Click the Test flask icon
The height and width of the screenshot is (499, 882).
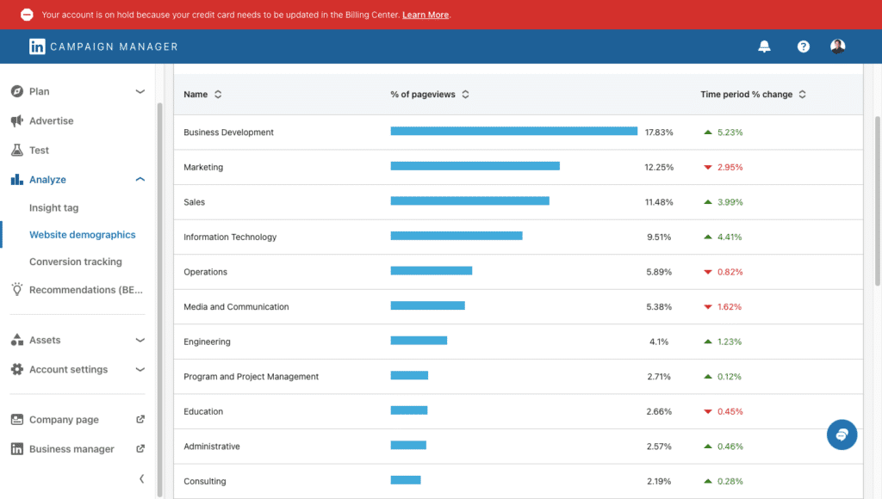coord(17,150)
